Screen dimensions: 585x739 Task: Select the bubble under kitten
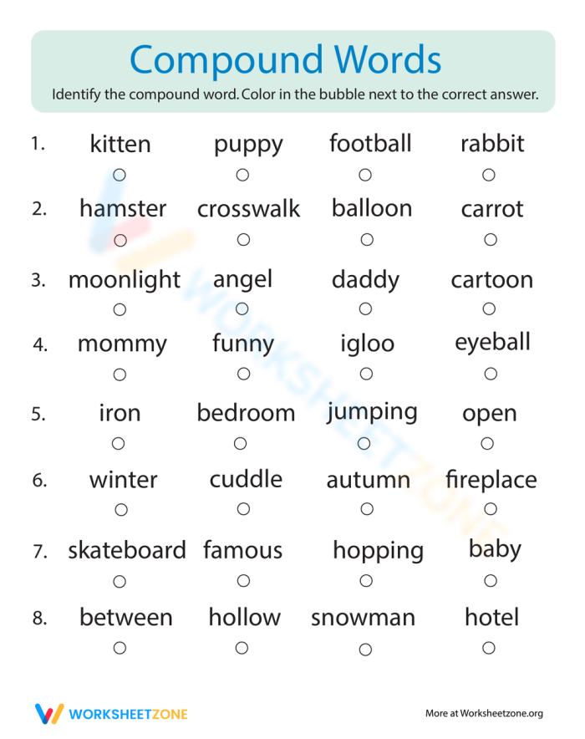(120, 175)
